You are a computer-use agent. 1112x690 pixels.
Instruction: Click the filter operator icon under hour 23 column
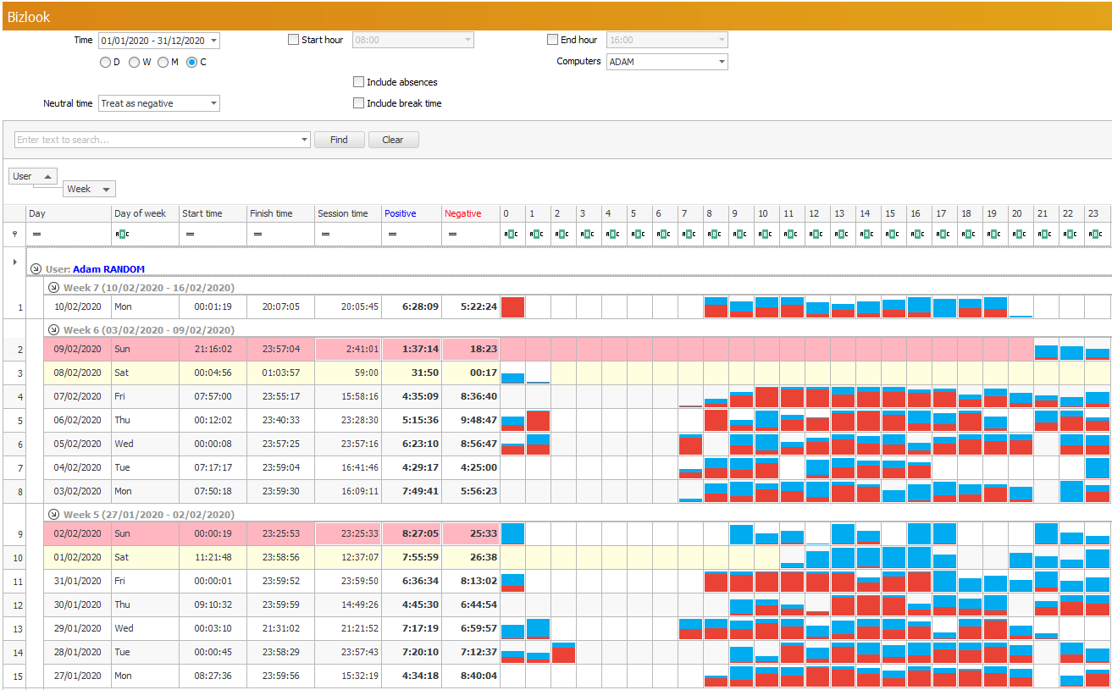point(1097,235)
